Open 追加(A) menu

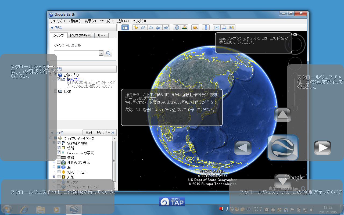[x=123, y=21]
